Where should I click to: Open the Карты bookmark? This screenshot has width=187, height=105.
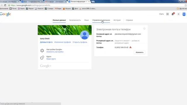(21, 8)
